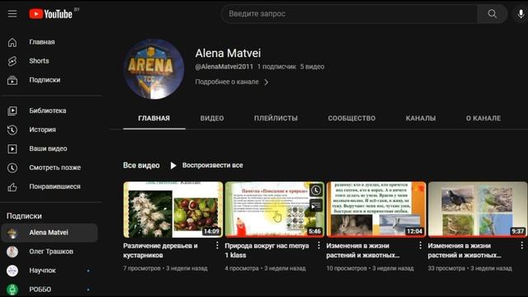
Task: Select Alena Matvei subscription in sidebar
Action: [49, 233]
